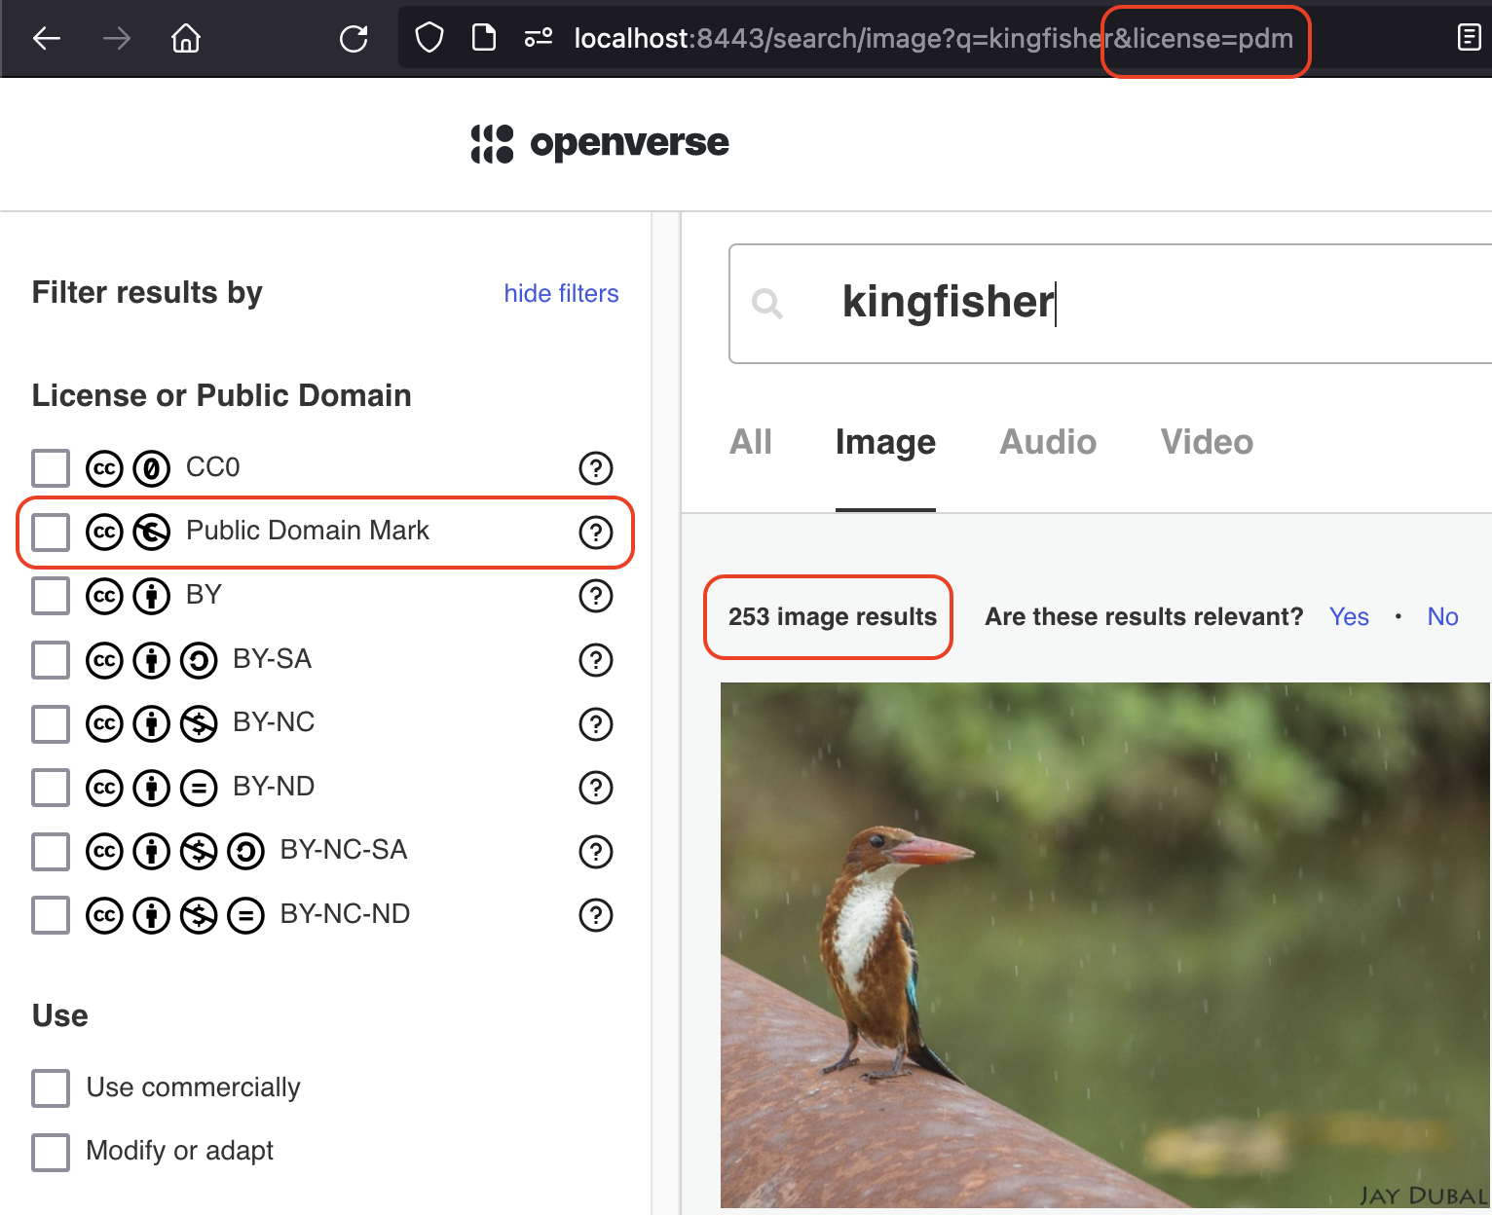
Task: Reload the page with the refresh icon
Action: click(354, 38)
